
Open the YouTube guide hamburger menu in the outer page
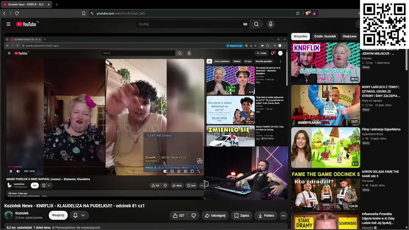(x=9, y=24)
